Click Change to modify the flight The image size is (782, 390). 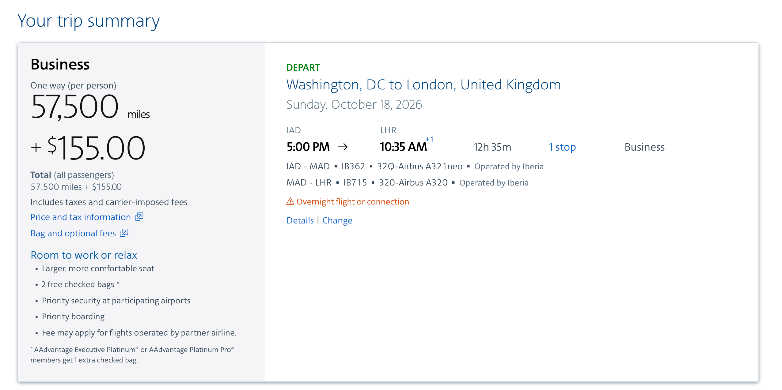point(337,220)
